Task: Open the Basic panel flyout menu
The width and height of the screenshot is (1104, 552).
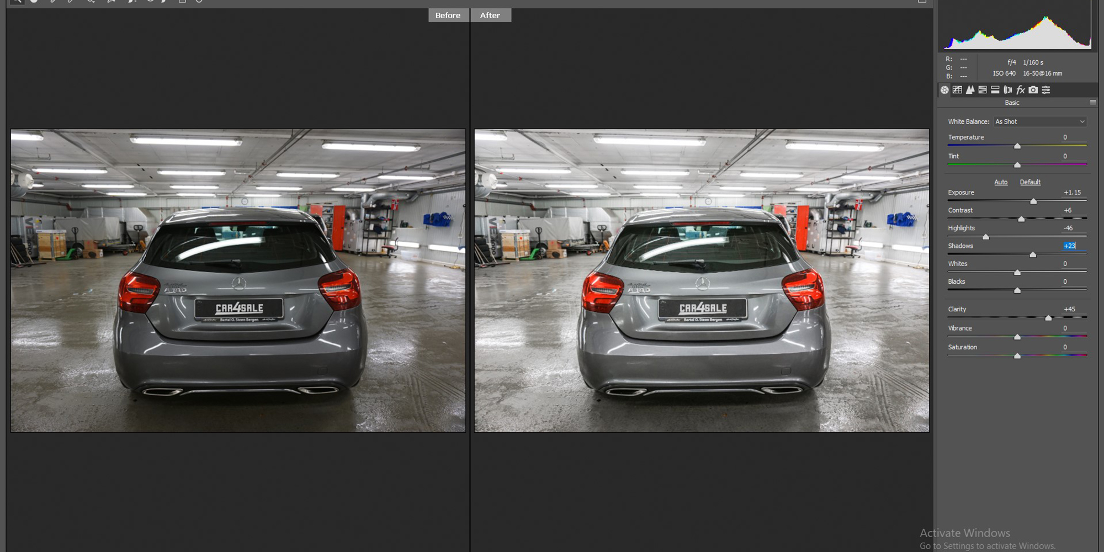Action: pos(1093,103)
